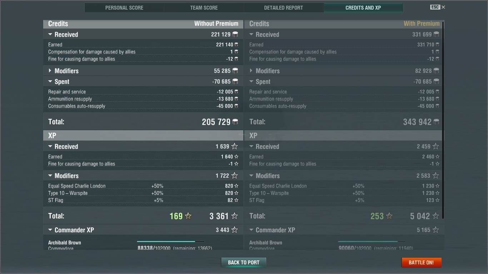Click star icon next to Commander XP 3 443
Viewport: 488px width, 274px height.
(x=234, y=230)
